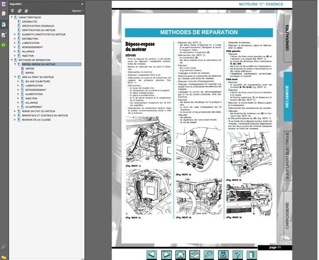
Task: Expand the INJECTION node under CARACTERISTIQUES
Action: coord(15,56)
